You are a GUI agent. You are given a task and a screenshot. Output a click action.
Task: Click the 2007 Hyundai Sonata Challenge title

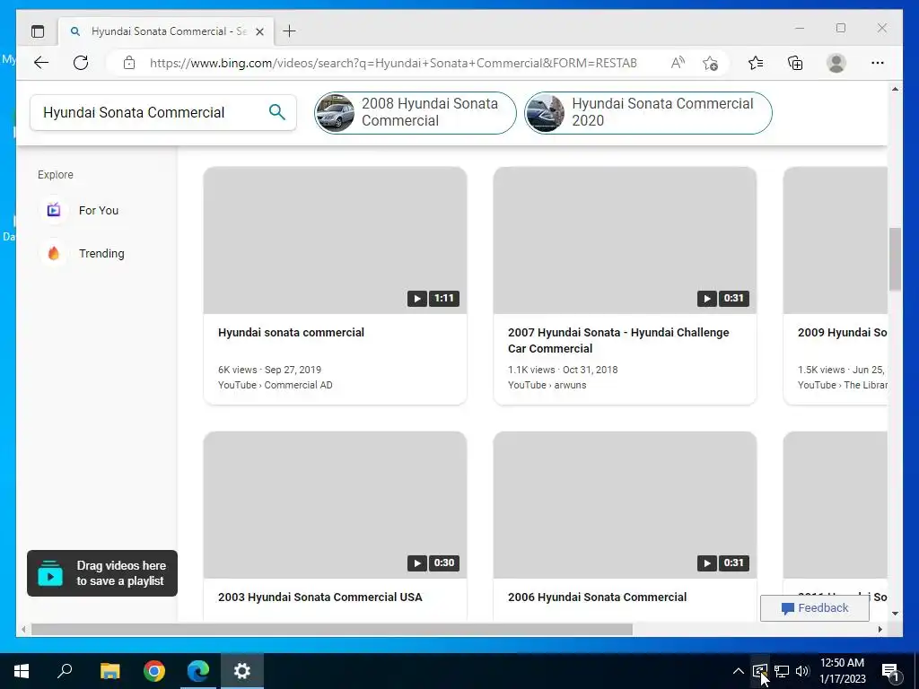(x=618, y=340)
